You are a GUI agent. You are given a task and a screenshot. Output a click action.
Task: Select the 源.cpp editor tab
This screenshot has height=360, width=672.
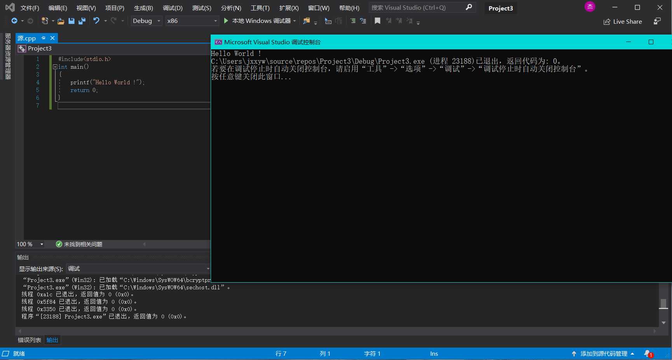26,38
